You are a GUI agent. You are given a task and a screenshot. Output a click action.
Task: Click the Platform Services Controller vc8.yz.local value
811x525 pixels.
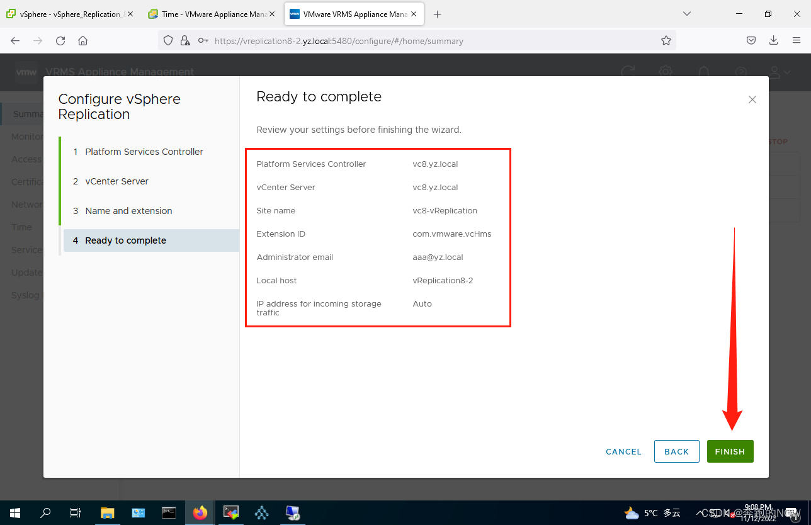tap(435, 164)
